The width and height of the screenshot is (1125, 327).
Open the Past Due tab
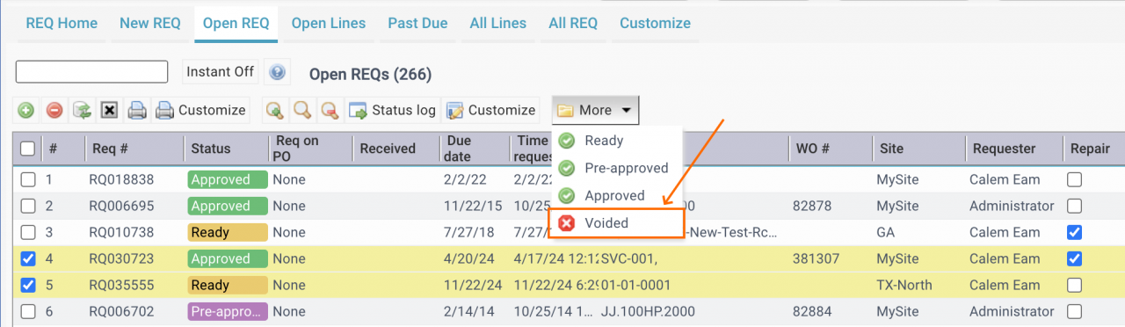[417, 24]
